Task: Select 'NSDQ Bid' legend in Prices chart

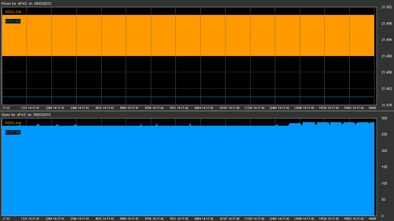Action: [x=13, y=21]
